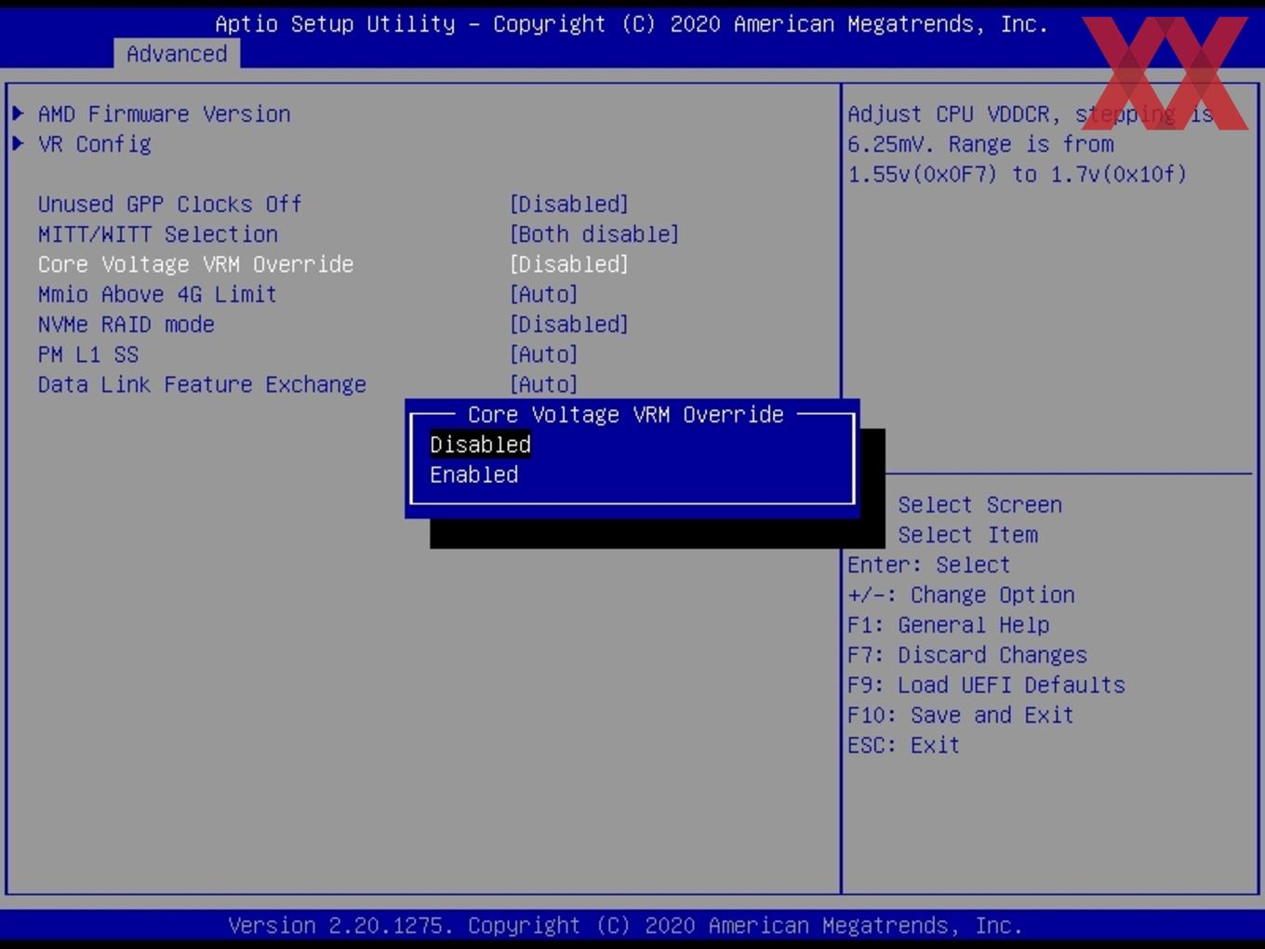Expand the VR Config submenu arrow
This screenshot has height=949, width=1265.
18,143
